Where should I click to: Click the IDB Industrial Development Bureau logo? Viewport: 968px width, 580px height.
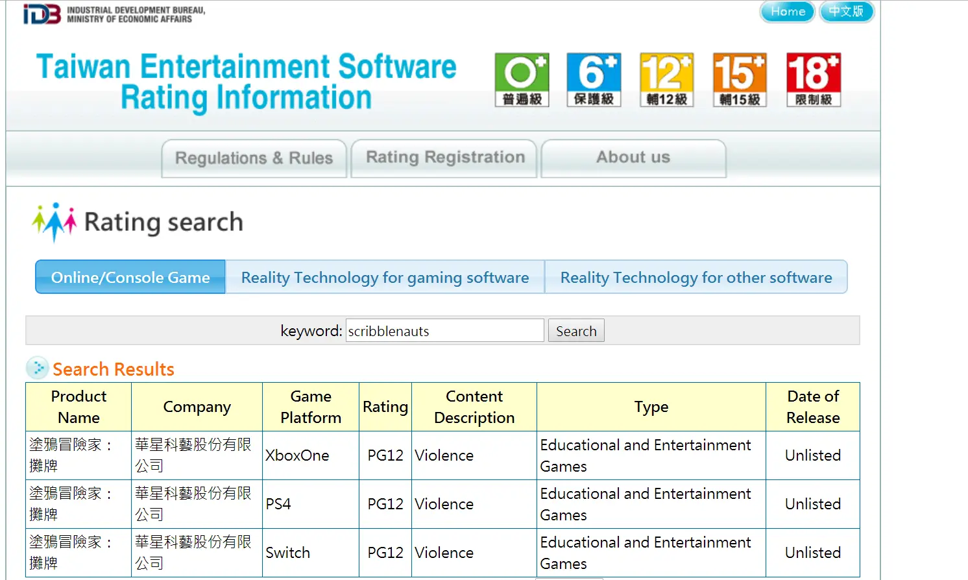[x=114, y=14]
